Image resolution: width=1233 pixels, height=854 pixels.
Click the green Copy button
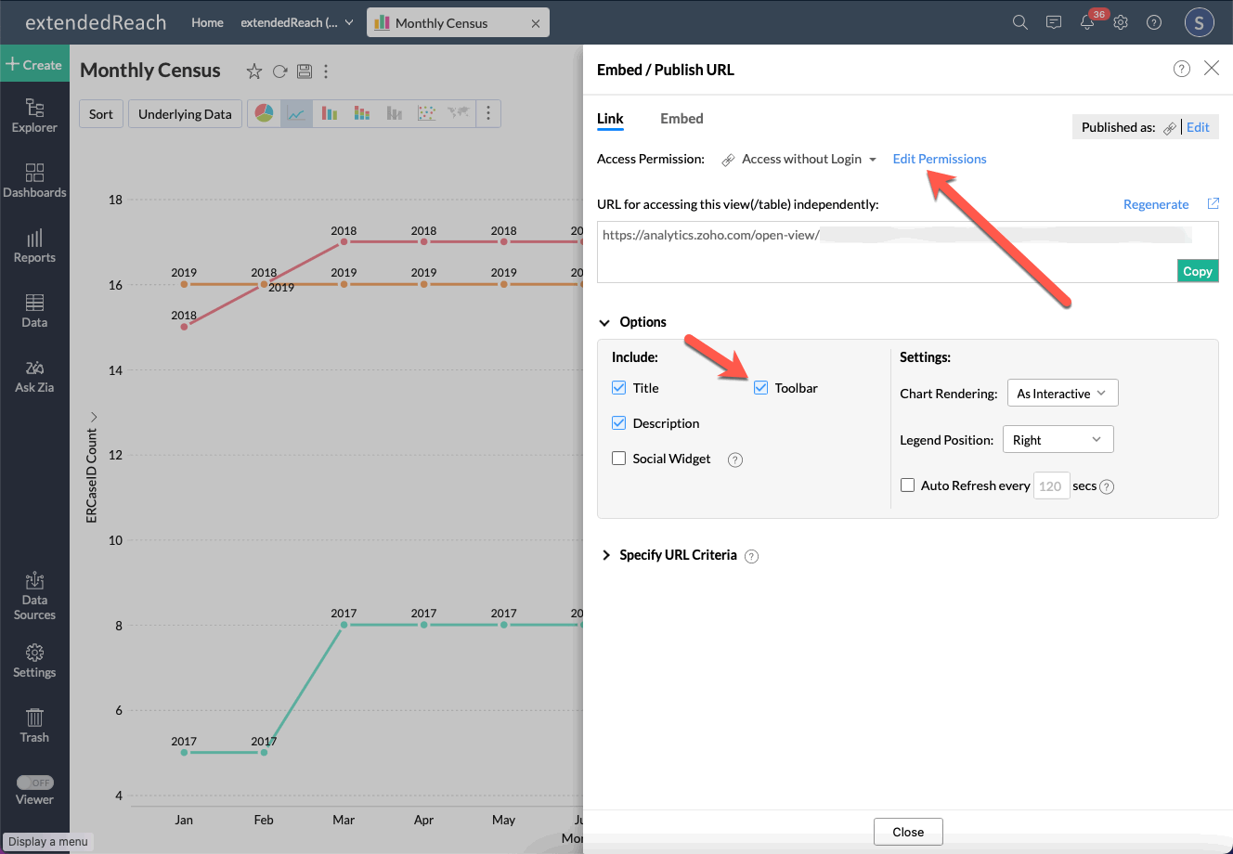click(1197, 271)
